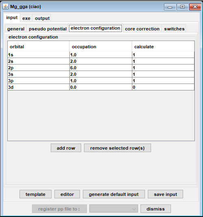Maximize the Mg_gga window

tap(182, 6)
